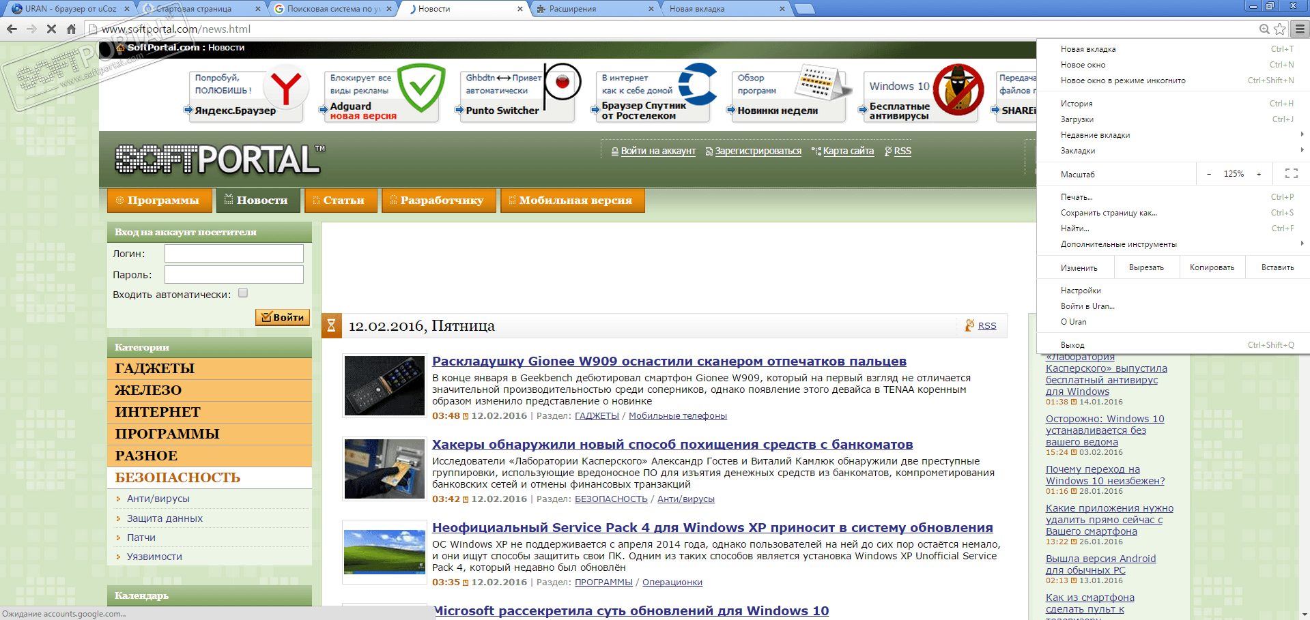This screenshot has width=1310, height=620.
Task: Click the 'Логин' input field
Action: 234,254
